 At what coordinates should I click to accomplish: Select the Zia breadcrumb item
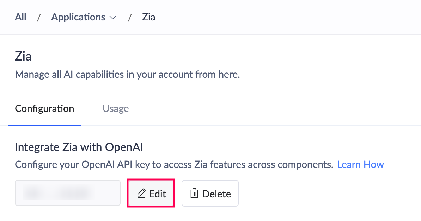[148, 17]
